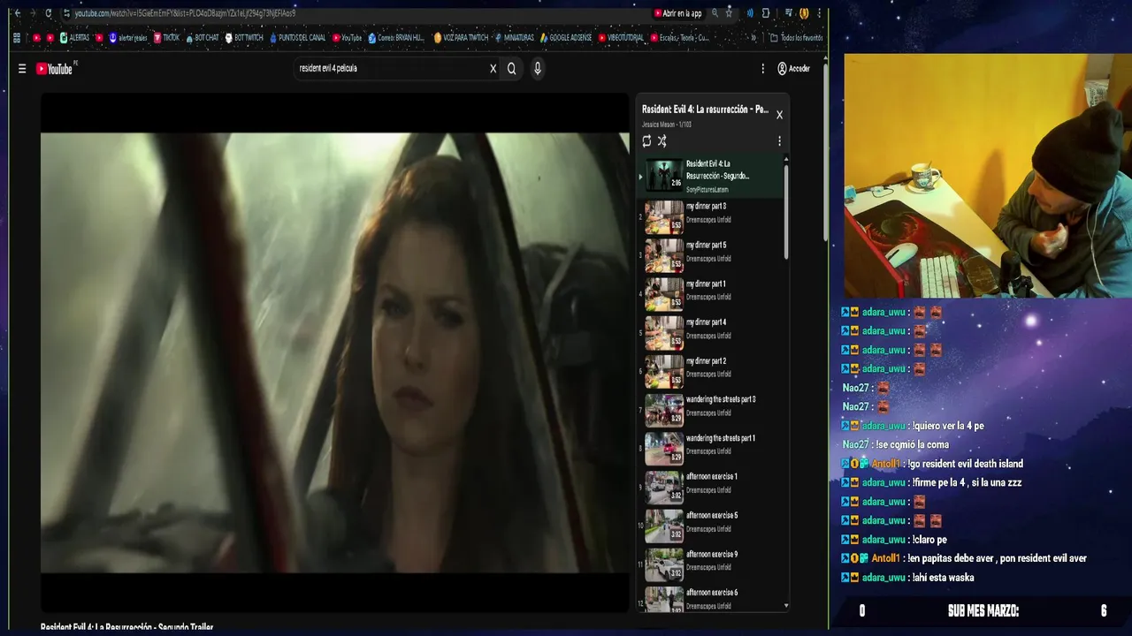Click the playlist scrollbar thumb
1132x636 pixels.
[x=786, y=212]
